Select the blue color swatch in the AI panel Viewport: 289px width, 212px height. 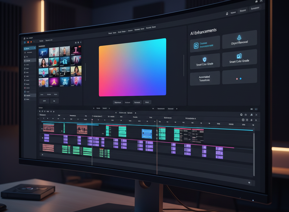[240, 79]
